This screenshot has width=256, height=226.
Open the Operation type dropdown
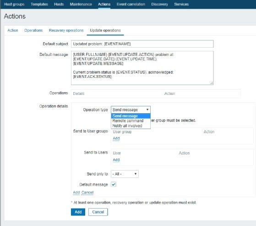pyautogui.click(x=131, y=110)
